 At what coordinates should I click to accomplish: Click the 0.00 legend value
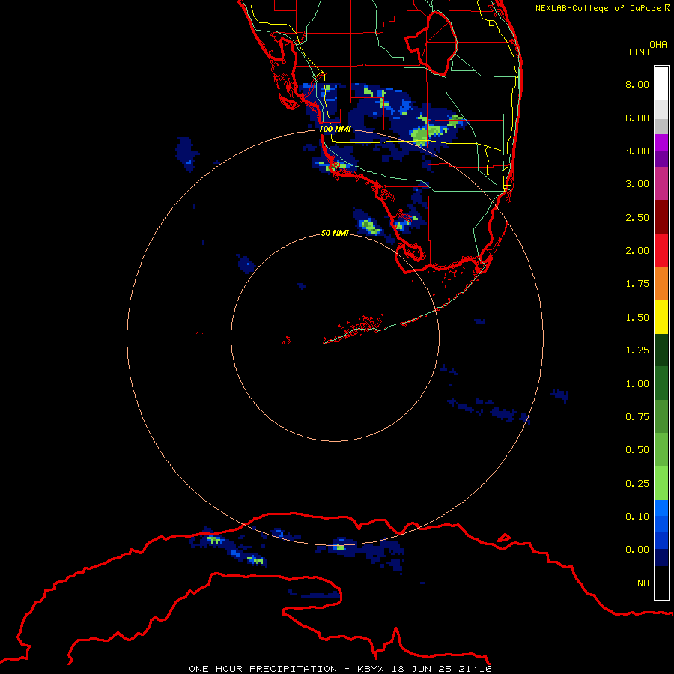637,550
